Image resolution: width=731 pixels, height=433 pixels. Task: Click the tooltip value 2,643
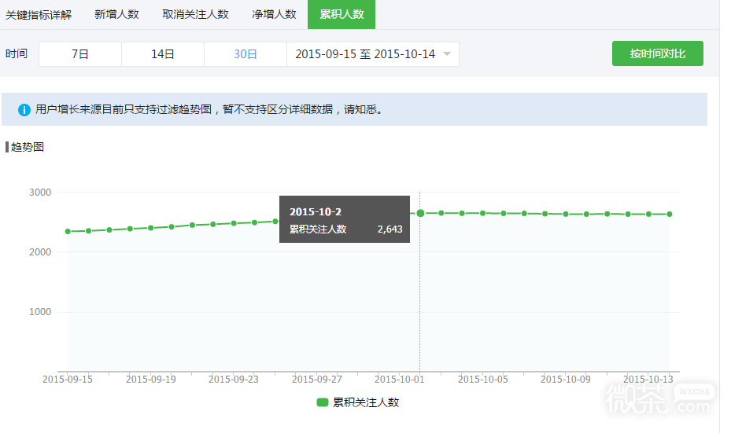389,229
